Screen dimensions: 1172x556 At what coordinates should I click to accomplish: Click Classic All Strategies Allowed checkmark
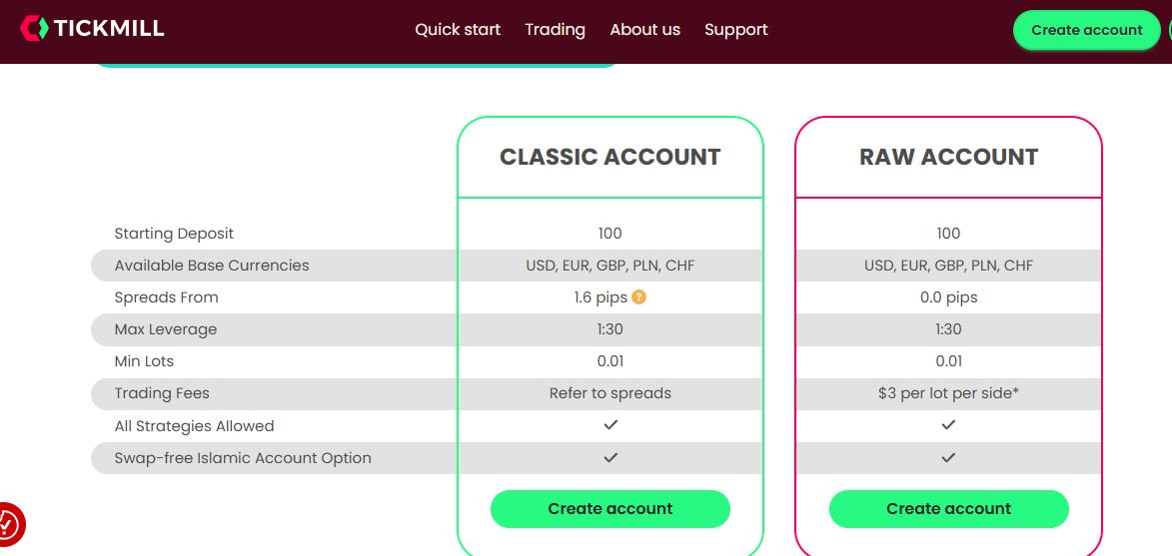[610, 425]
